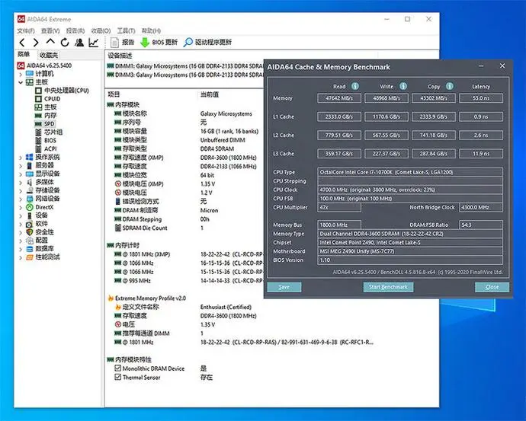Select the 中央处理器(CPU) tree item
Viewport: 526px width, 421px height.
tap(66, 91)
